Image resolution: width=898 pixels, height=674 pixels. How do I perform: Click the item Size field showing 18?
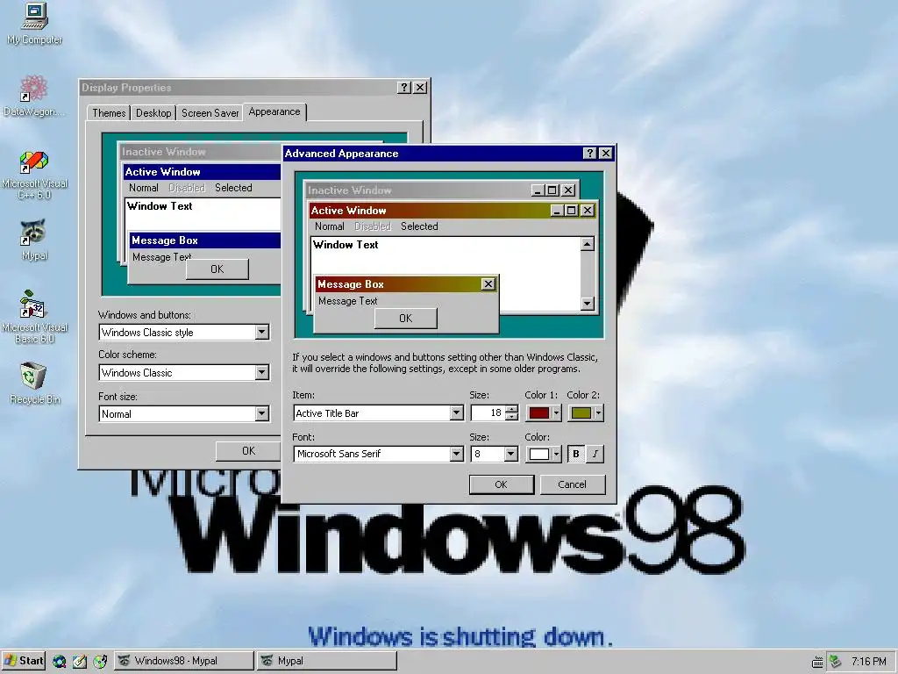[488, 412]
